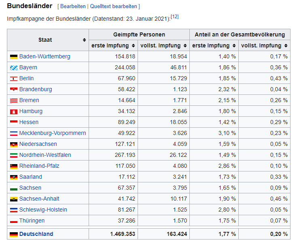Click the Baden-Württemberg flag icon
The width and height of the screenshot is (297, 244).
tap(14, 57)
